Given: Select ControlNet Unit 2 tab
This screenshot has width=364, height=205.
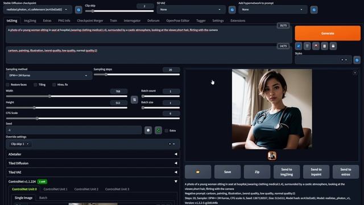Looking at the screenshot, I should tap(86, 189).
